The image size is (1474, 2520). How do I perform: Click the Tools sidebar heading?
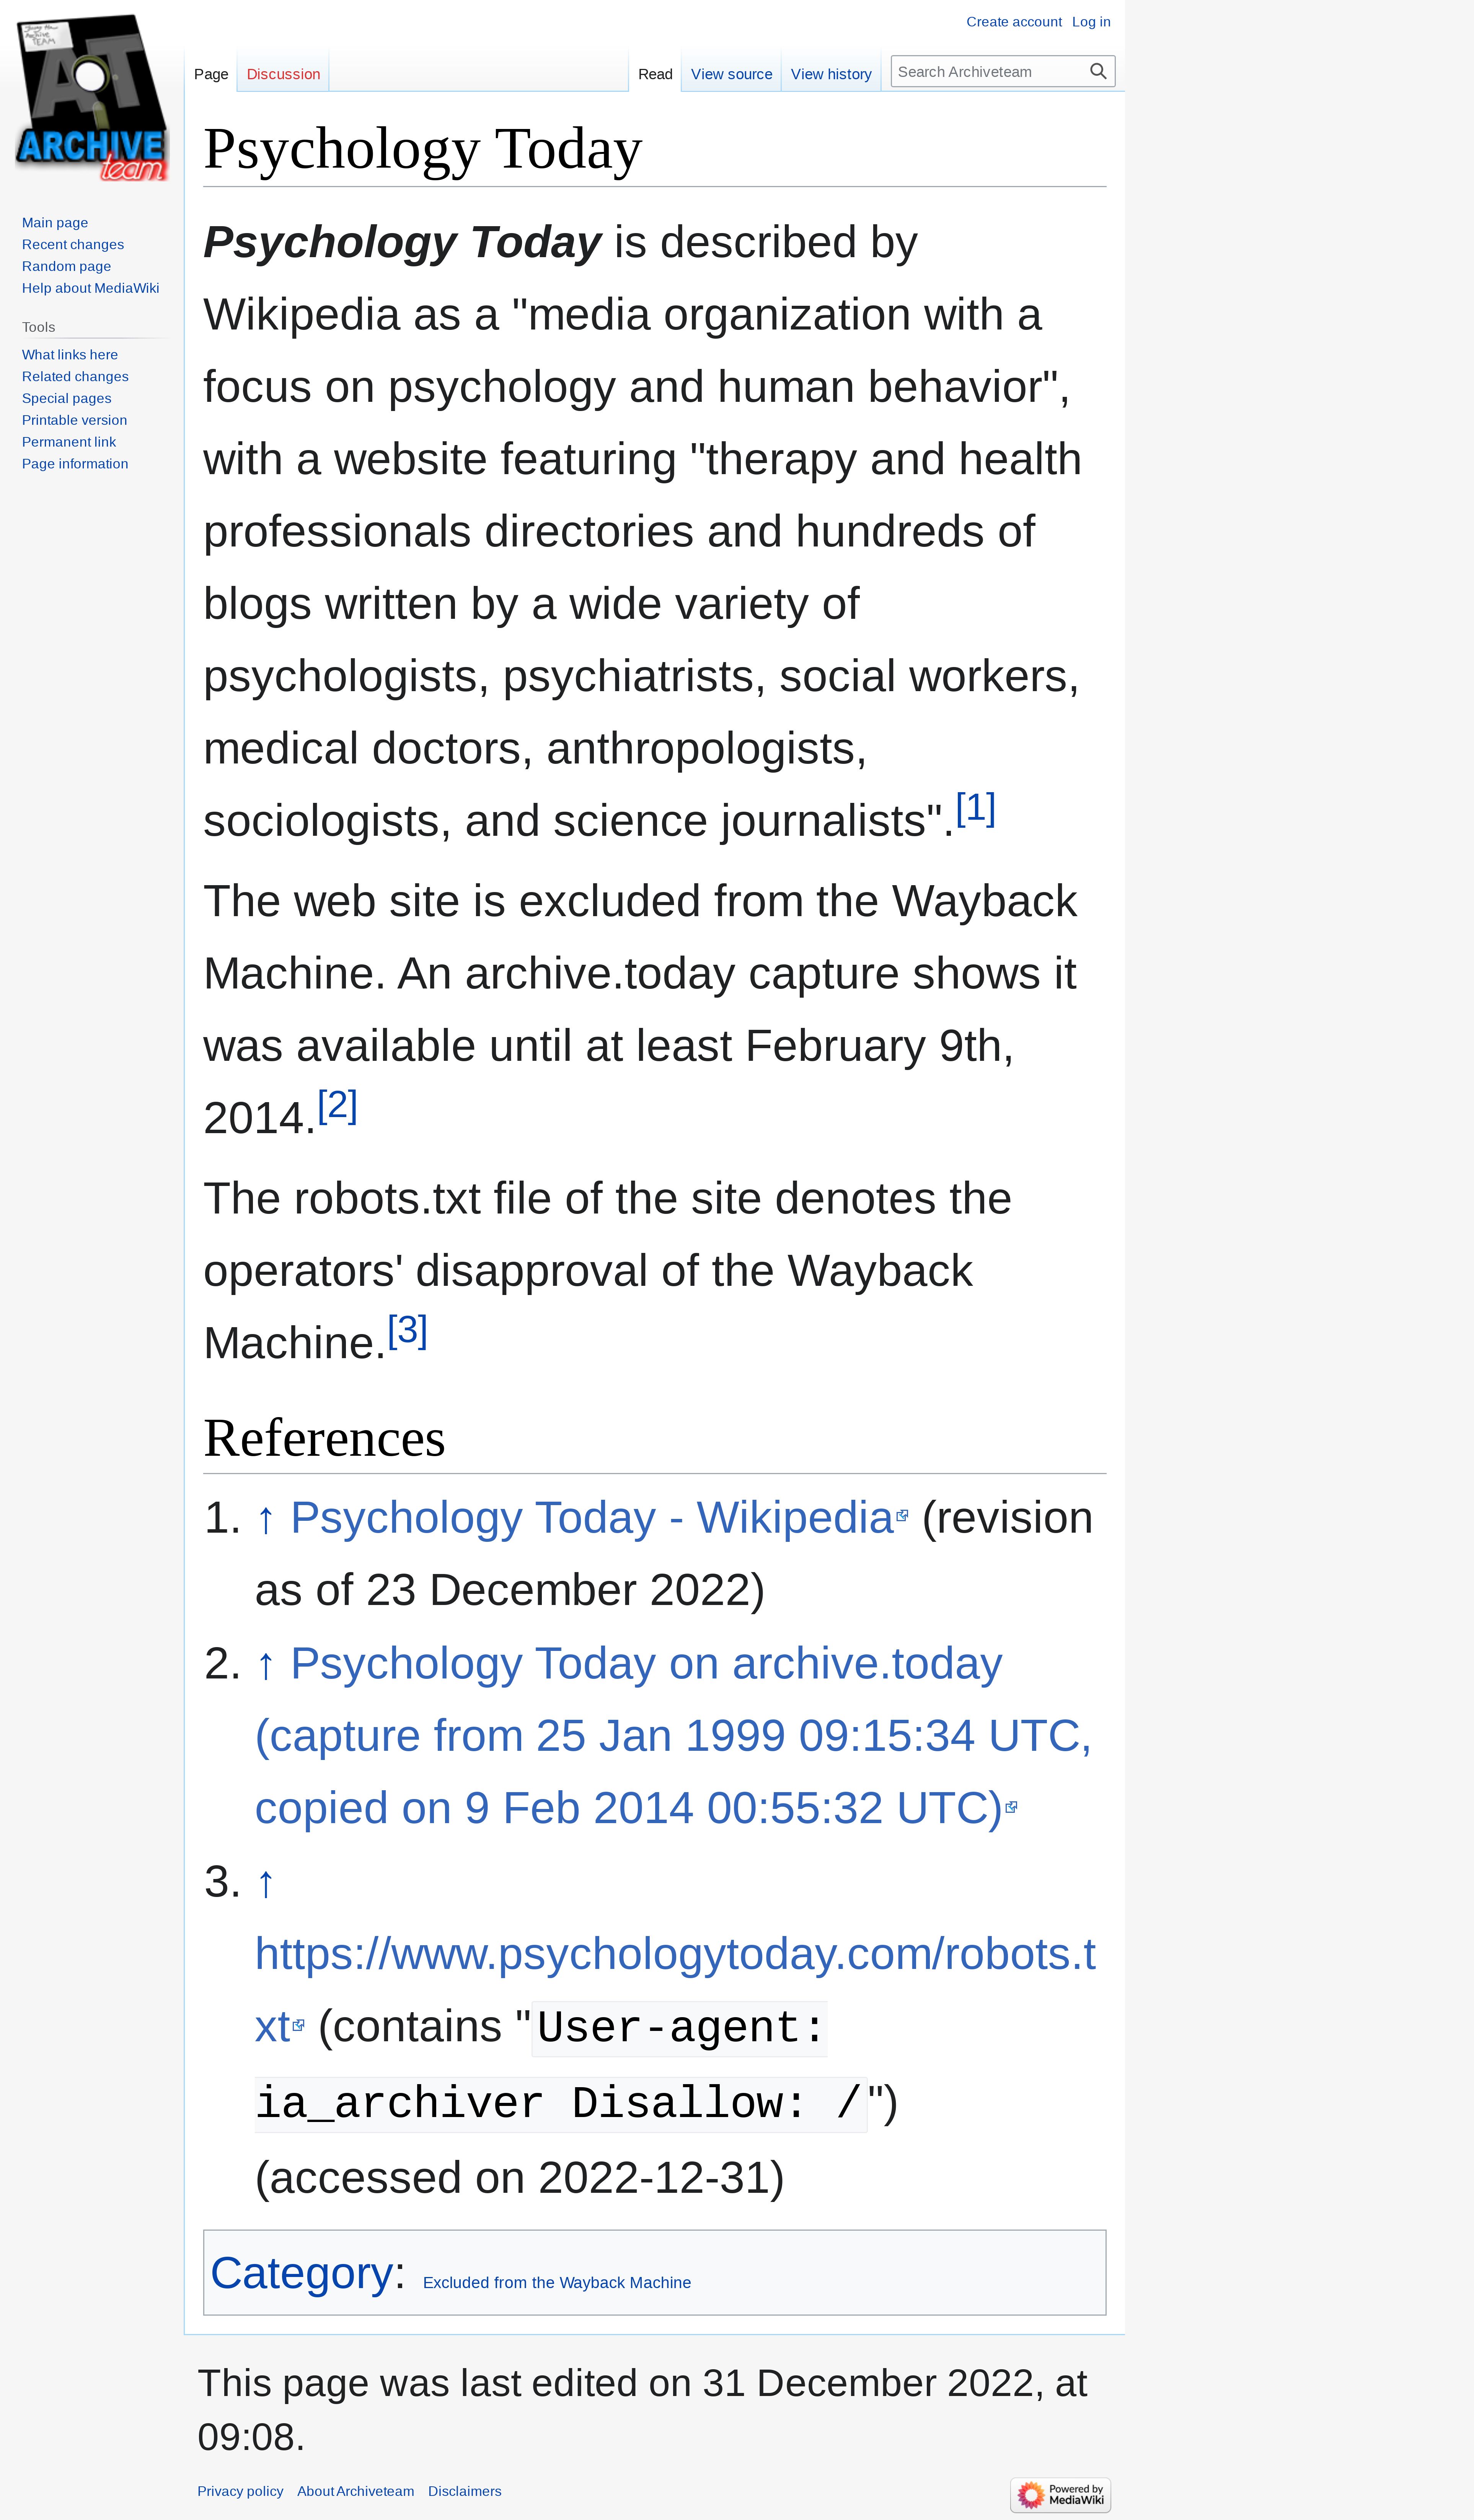(39, 327)
